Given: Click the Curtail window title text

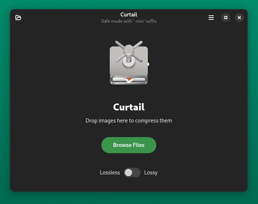Looking at the screenshot, I should [129, 15].
